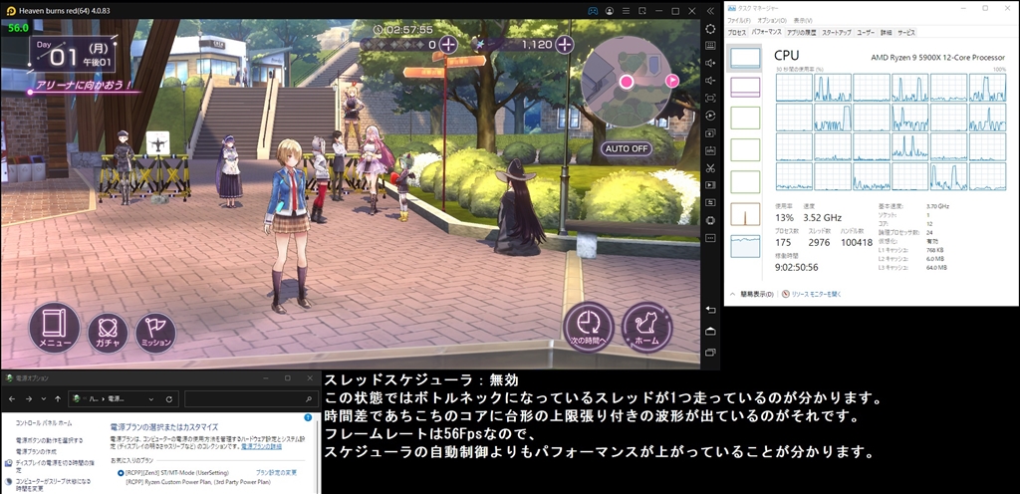Collapse the emulator side toolbar

point(710,11)
